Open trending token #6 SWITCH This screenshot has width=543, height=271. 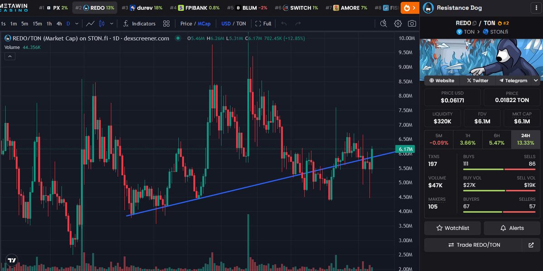[296, 8]
